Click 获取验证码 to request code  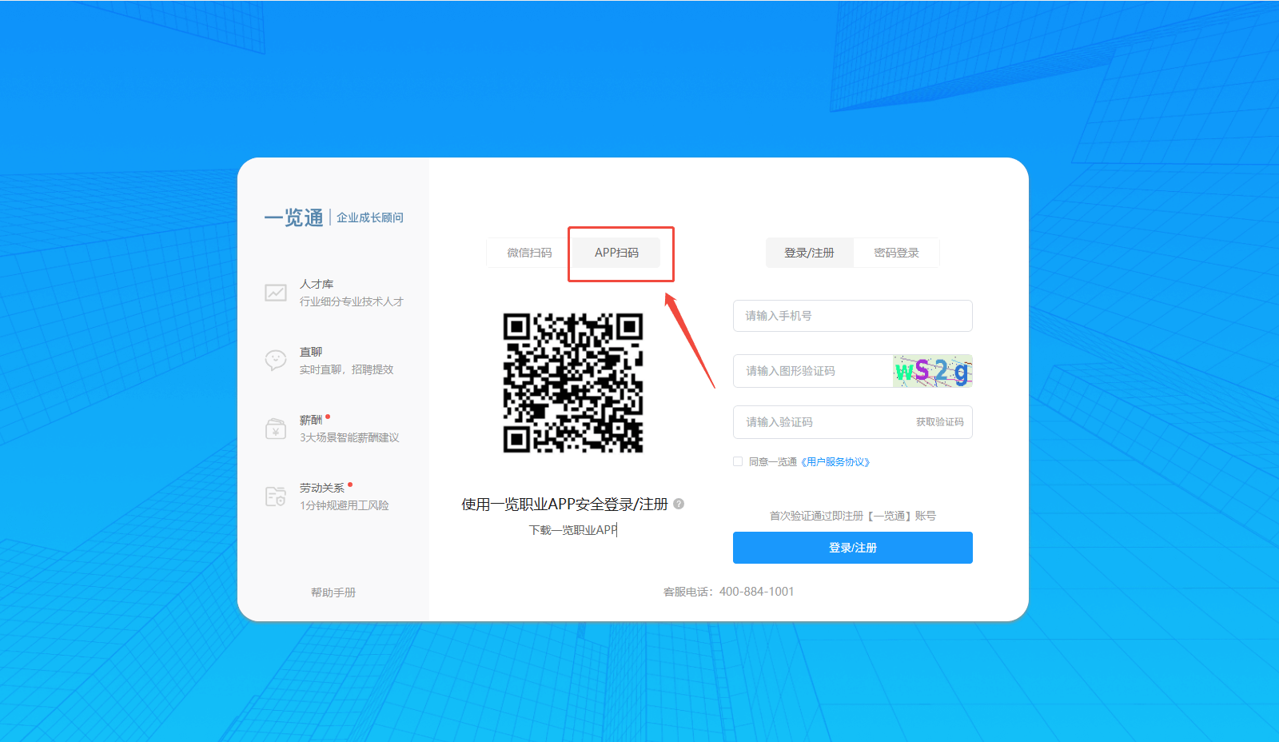click(x=939, y=422)
